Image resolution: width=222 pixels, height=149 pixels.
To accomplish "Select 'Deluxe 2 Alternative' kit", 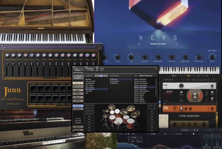I will coord(140,79).
